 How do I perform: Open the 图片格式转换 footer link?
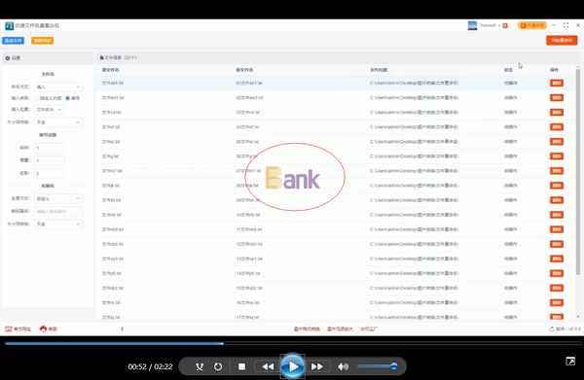click(x=307, y=329)
